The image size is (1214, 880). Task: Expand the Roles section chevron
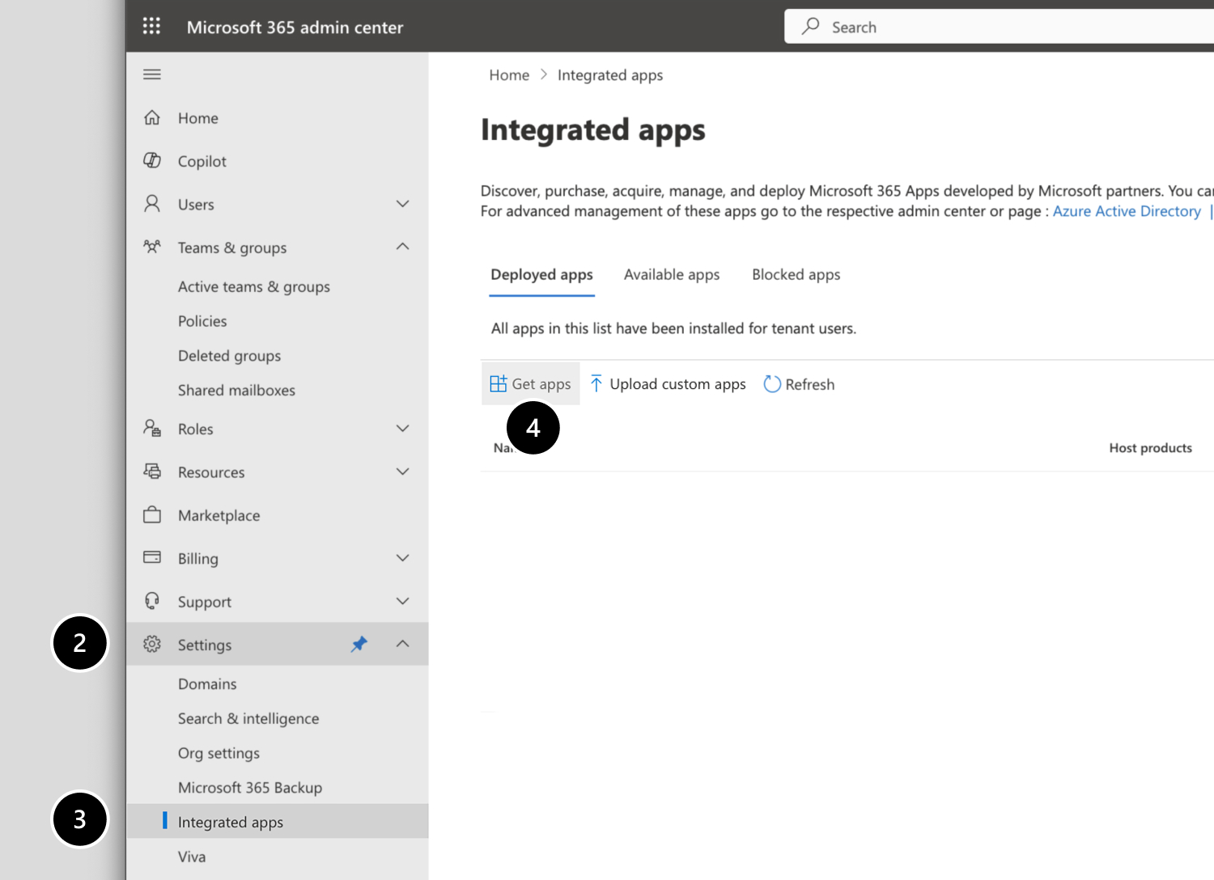point(402,428)
